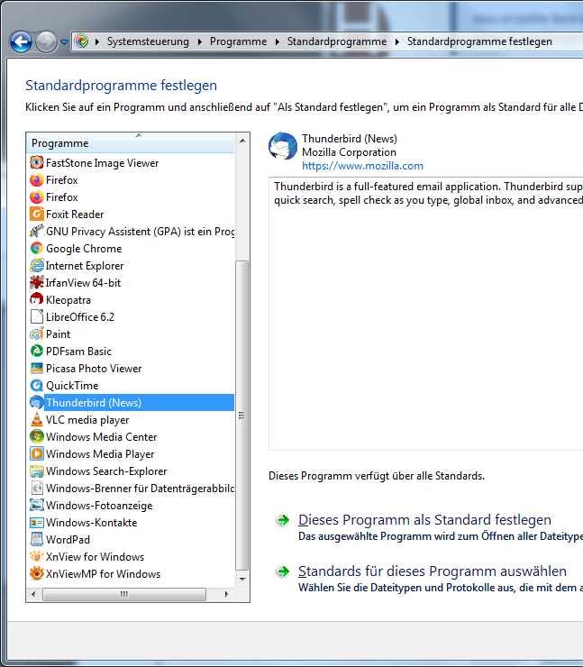
Task: Click green arrow beside Standards für dieses Programm
Action: point(283,571)
